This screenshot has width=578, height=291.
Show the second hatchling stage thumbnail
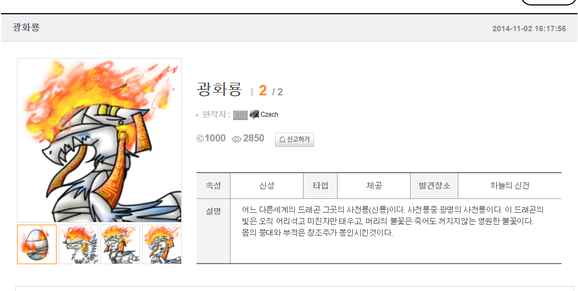(x=78, y=244)
